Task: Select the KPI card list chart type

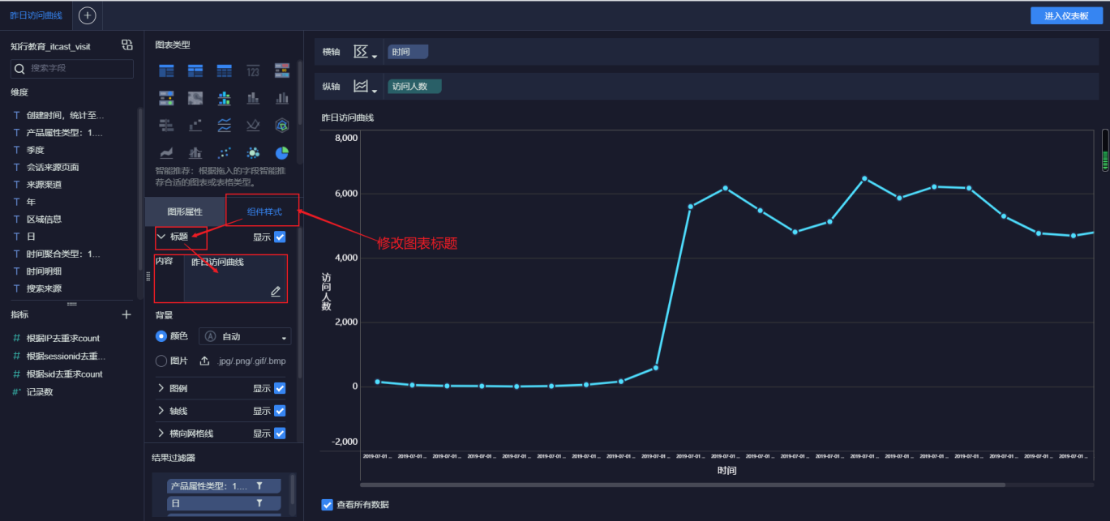Action: click(282, 71)
